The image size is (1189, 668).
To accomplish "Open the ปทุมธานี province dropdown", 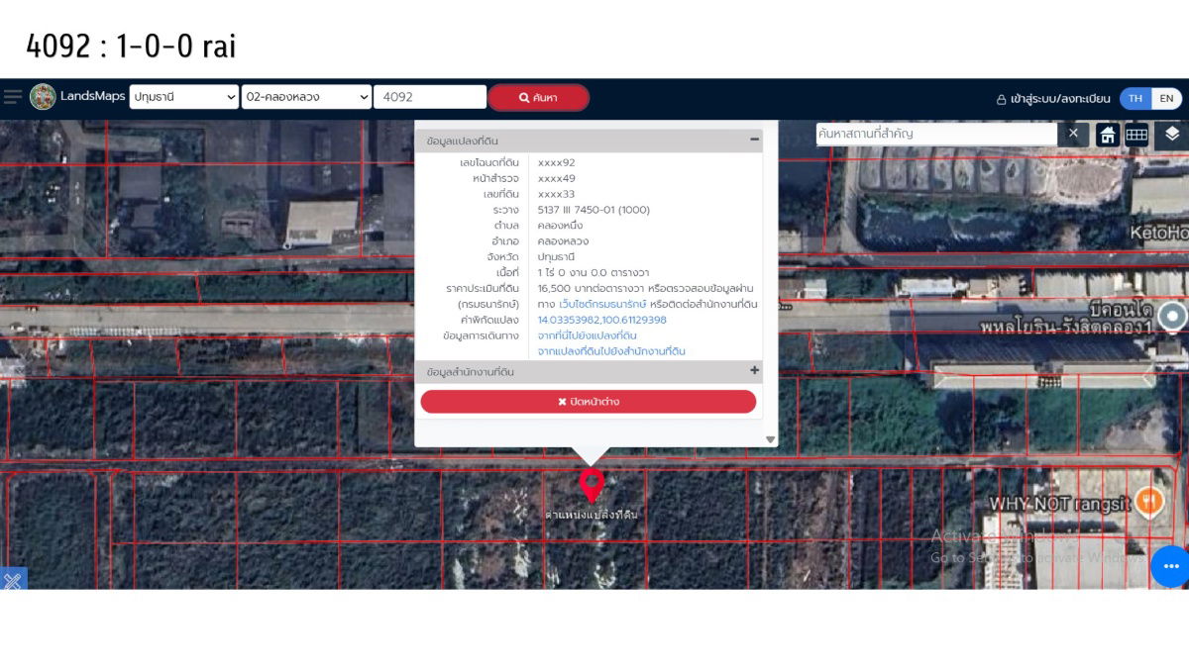I will point(183,97).
